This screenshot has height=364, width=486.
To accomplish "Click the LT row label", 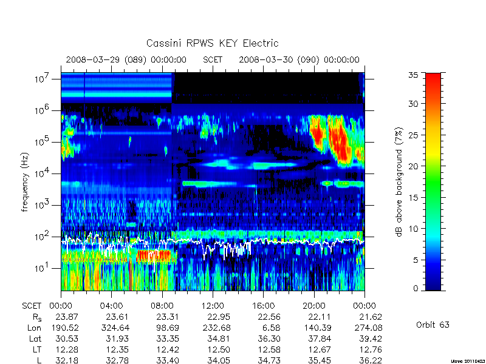I will coord(37,349).
